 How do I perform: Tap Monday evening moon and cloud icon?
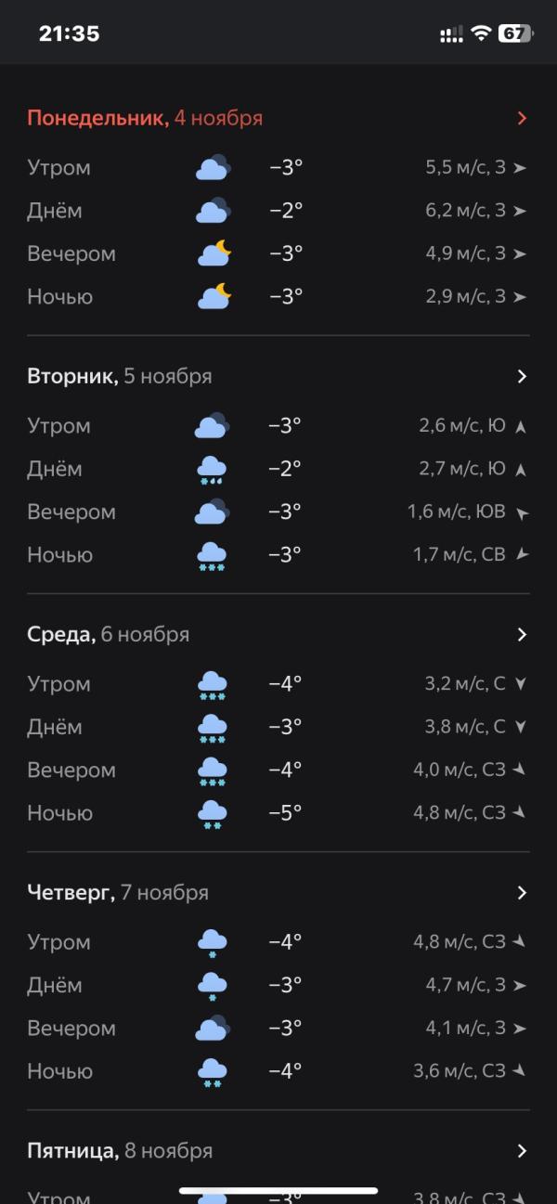pyautogui.click(x=214, y=253)
